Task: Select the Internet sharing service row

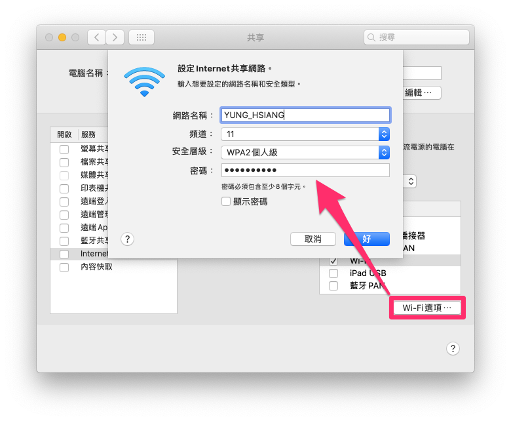Action: click(80, 254)
